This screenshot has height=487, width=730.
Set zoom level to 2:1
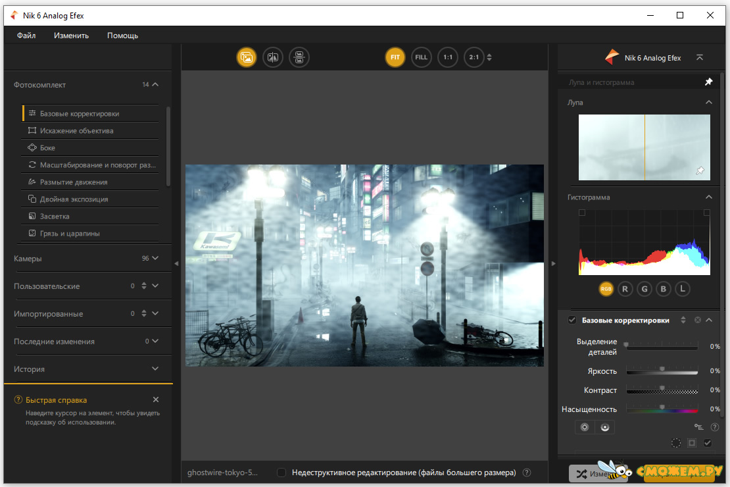[x=474, y=57]
